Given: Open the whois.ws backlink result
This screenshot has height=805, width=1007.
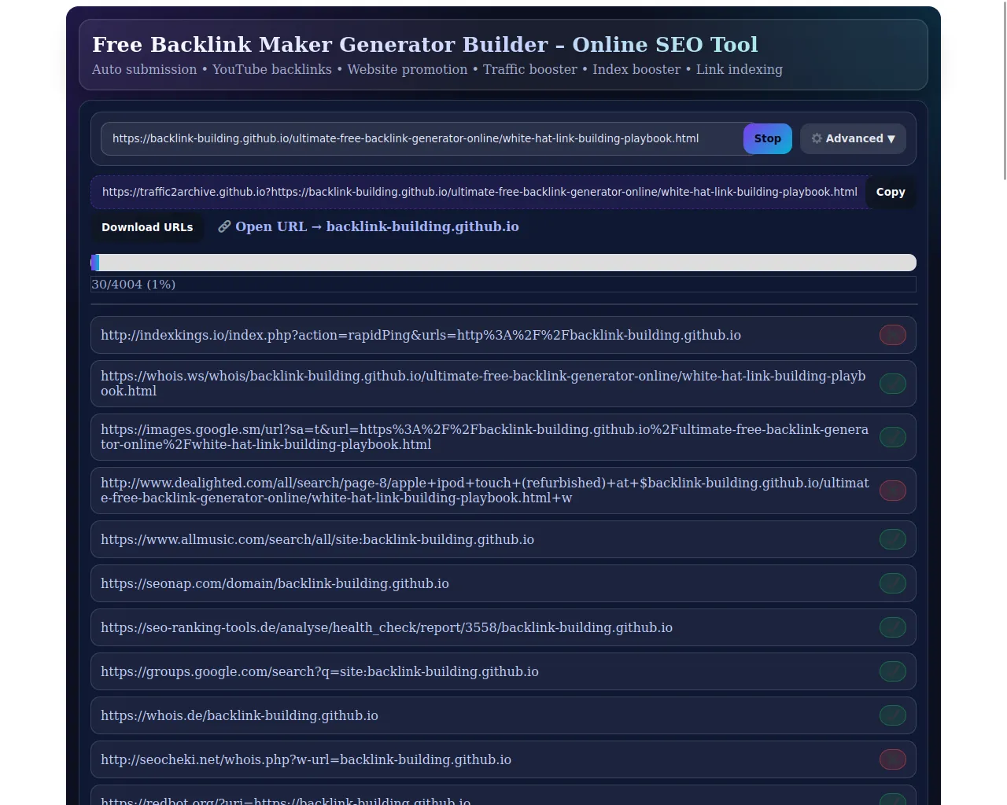Looking at the screenshot, I should coord(483,384).
